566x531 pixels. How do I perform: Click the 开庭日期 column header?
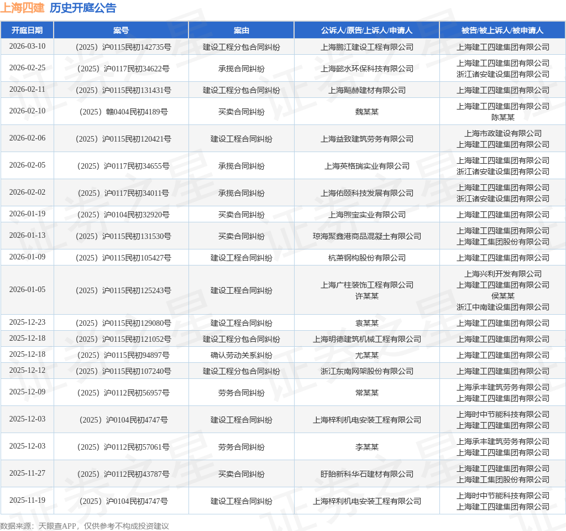click(x=27, y=30)
